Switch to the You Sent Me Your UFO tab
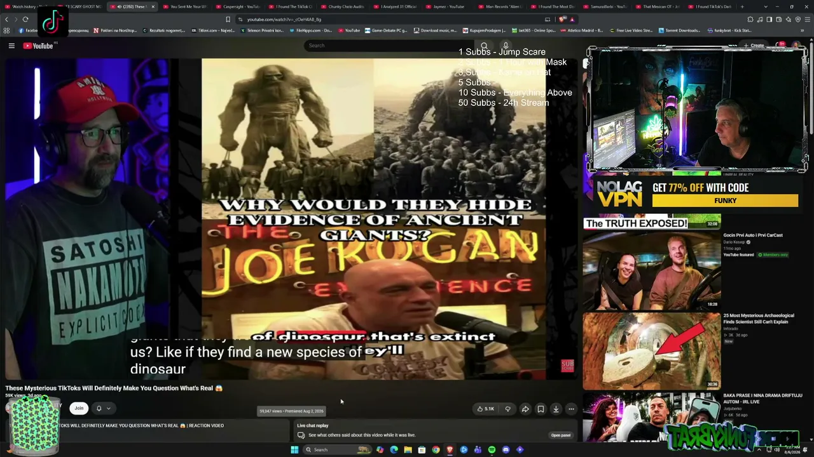The width and height of the screenshot is (814, 457). point(186,6)
